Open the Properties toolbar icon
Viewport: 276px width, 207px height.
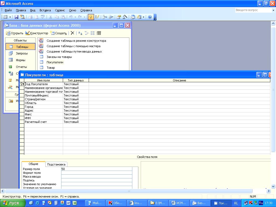[119, 17]
